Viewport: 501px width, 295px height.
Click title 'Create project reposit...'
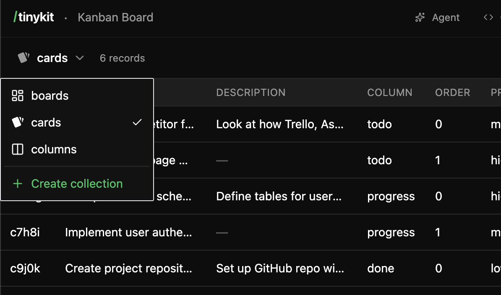pyautogui.click(x=128, y=268)
